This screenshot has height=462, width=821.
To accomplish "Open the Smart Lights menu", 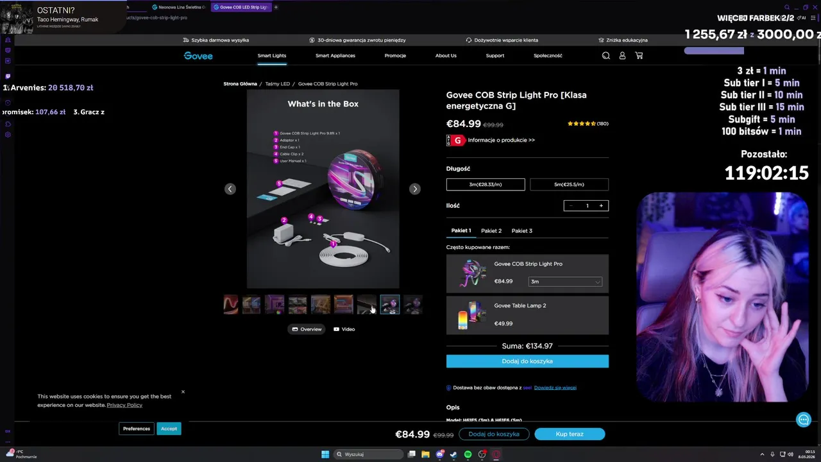I will (272, 55).
